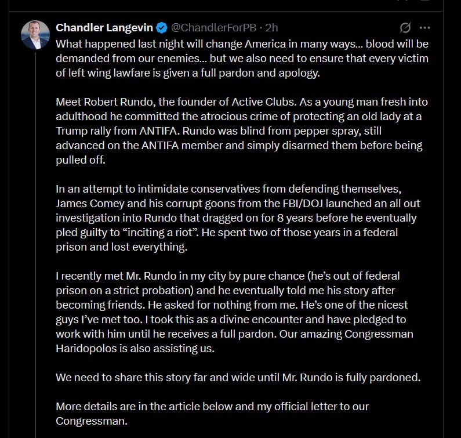Click the paragraph starting "Meet Robert Rundo"
This screenshot has width=461, height=438.
pos(241,131)
